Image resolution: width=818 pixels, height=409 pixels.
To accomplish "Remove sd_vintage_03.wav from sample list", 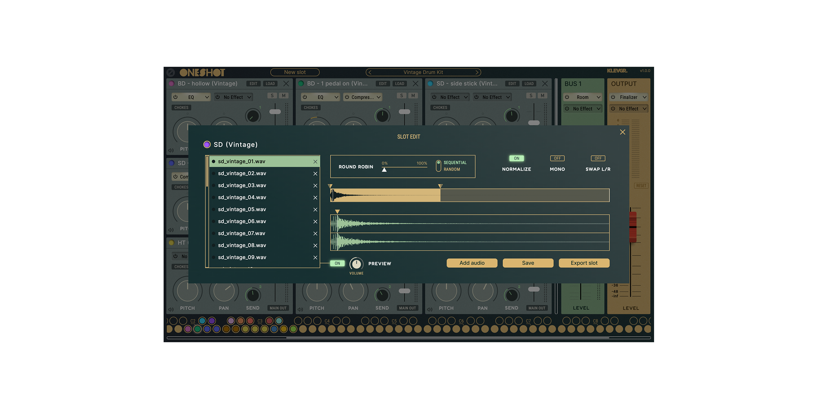I will [x=315, y=186].
